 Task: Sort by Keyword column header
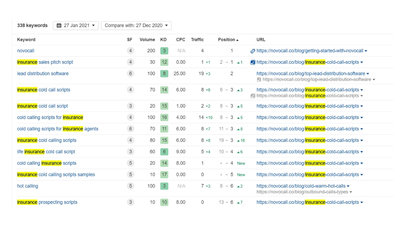coord(26,40)
